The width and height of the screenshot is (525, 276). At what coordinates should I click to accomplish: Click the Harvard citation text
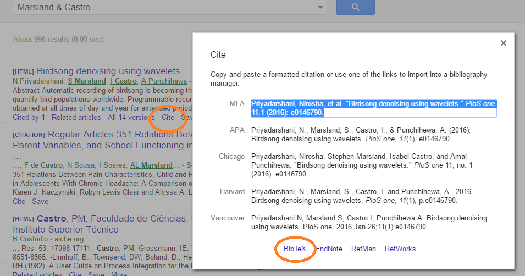click(362, 196)
